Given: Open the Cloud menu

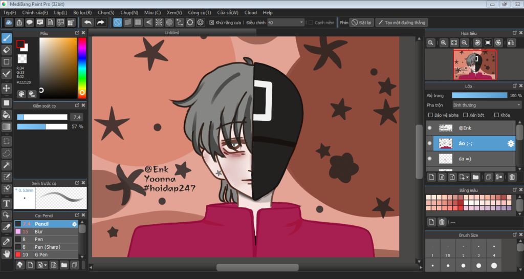Looking at the screenshot, I should click(251, 12).
